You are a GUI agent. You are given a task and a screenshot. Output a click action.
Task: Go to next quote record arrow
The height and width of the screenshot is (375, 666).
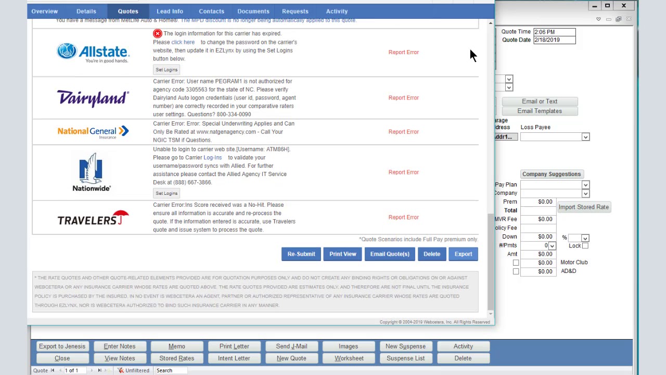coord(91,370)
